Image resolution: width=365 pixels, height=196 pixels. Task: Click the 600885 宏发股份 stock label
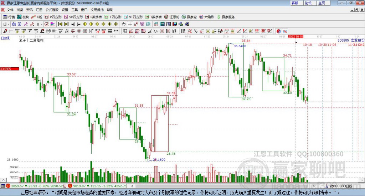click(351, 41)
